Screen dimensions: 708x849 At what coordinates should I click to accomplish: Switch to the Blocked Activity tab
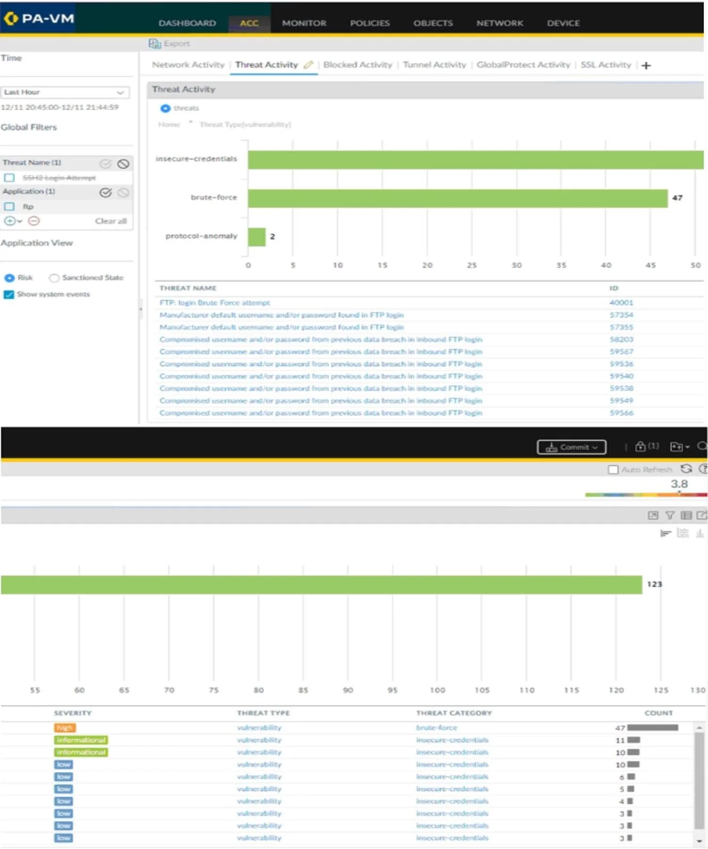click(x=357, y=65)
